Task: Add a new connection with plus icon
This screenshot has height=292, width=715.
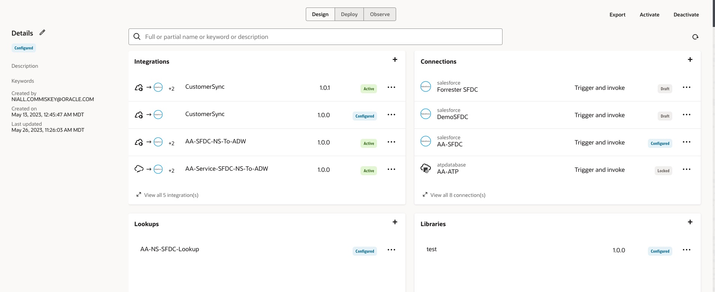Action: point(690,60)
